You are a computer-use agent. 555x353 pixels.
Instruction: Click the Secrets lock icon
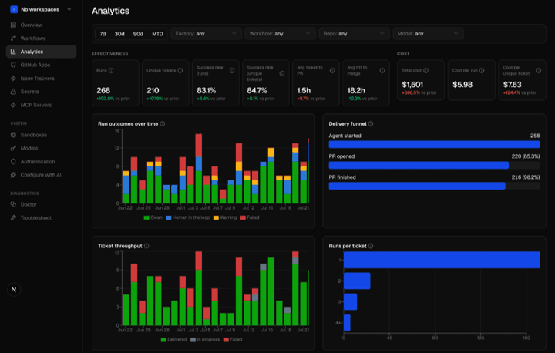[x=13, y=92]
